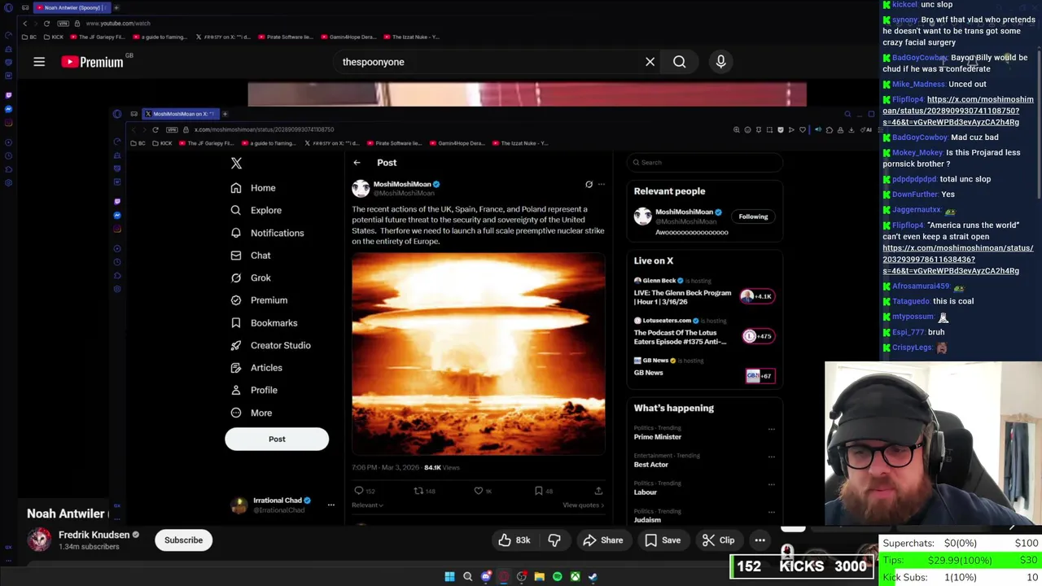Viewport: 1042px width, 586px height.
Task: Like the post with heart showing 1K
Action: 479,491
